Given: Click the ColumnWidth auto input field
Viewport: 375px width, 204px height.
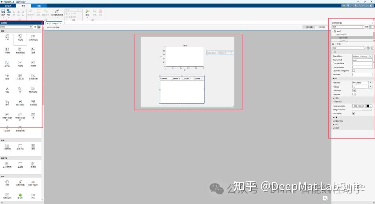Looking at the screenshot, I should 362,60.
